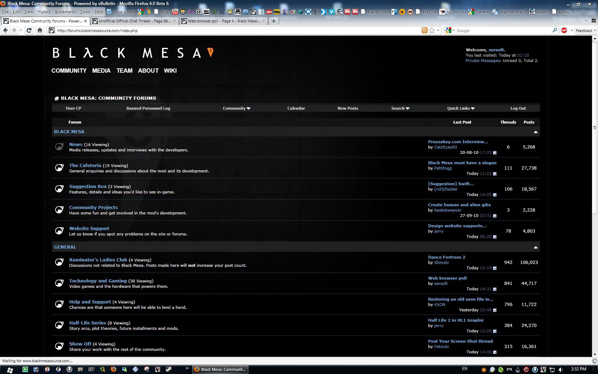The height and width of the screenshot is (374, 598).
Task: Launch Firefox from the quick launch bar
Action: tap(114, 369)
